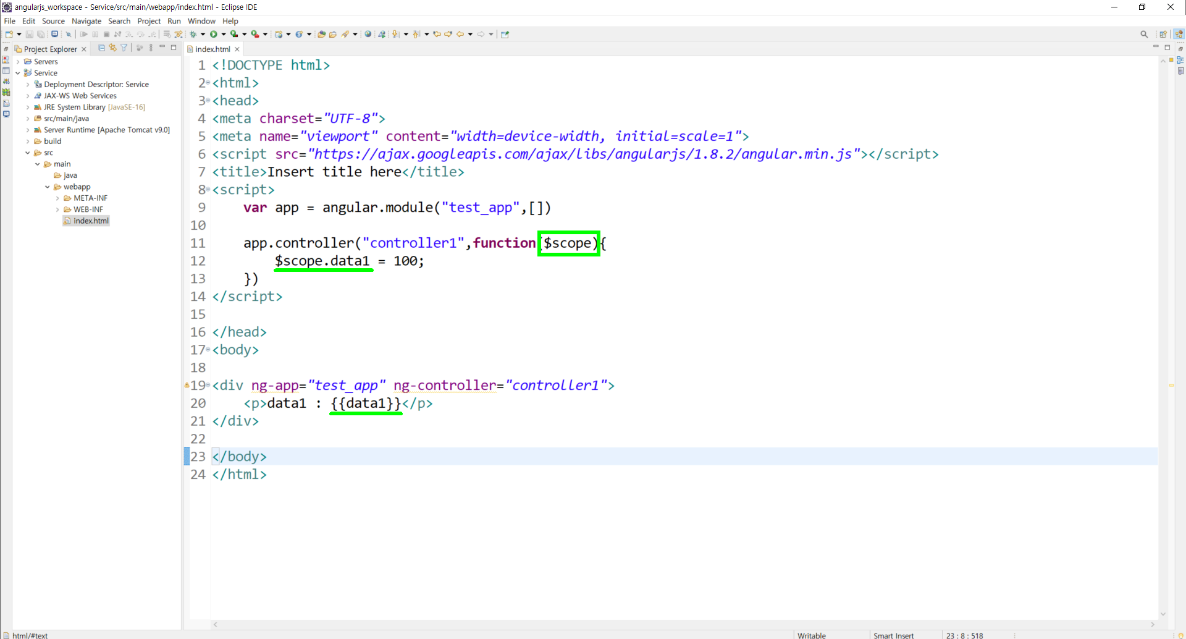This screenshot has height=639, width=1186.
Task: Click the New file toolbar icon
Action: pyautogui.click(x=9, y=34)
